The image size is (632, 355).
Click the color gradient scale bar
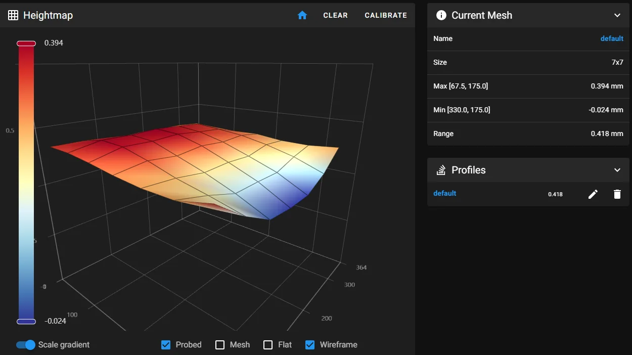[26, 182]
